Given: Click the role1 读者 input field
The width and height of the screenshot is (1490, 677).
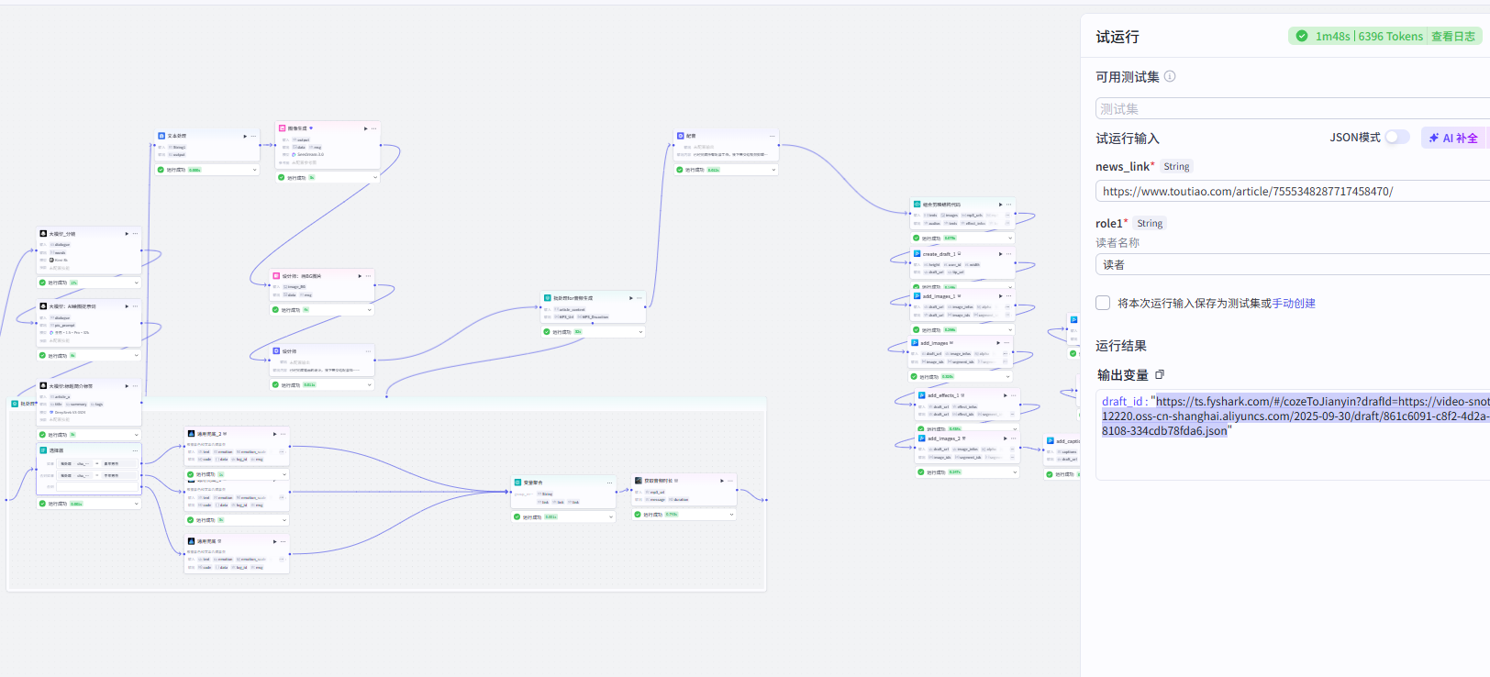Looking at the screenshot, I should pos(1293,264).
